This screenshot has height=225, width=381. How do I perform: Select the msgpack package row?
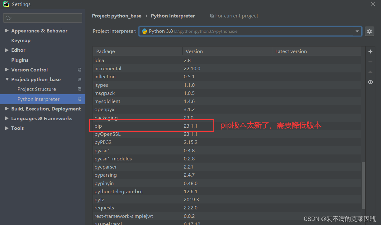click(227, 93)
